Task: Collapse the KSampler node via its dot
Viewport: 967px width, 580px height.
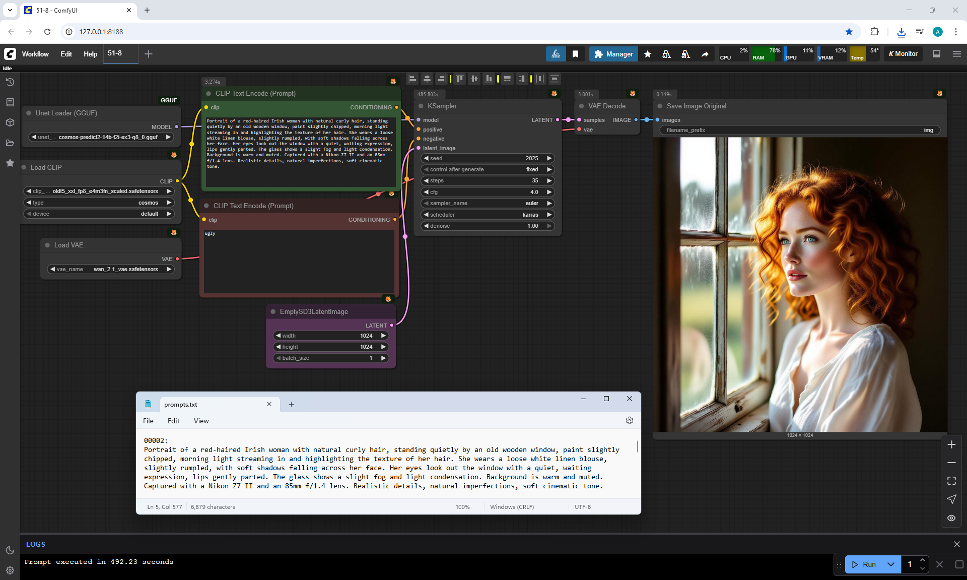Action: (x=421, y=106)
